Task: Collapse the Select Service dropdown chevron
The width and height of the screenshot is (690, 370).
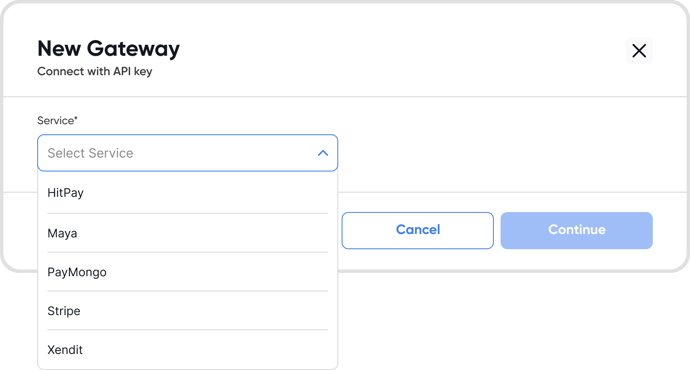Action: 323,153
